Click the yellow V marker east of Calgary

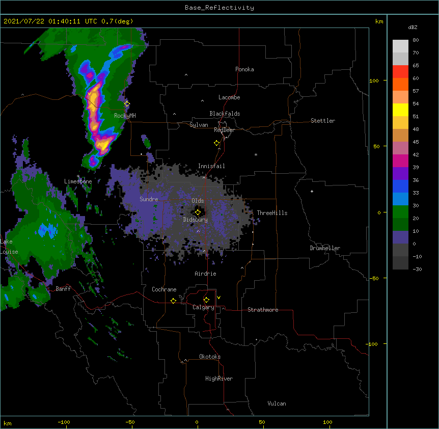(x=218, y=298)
